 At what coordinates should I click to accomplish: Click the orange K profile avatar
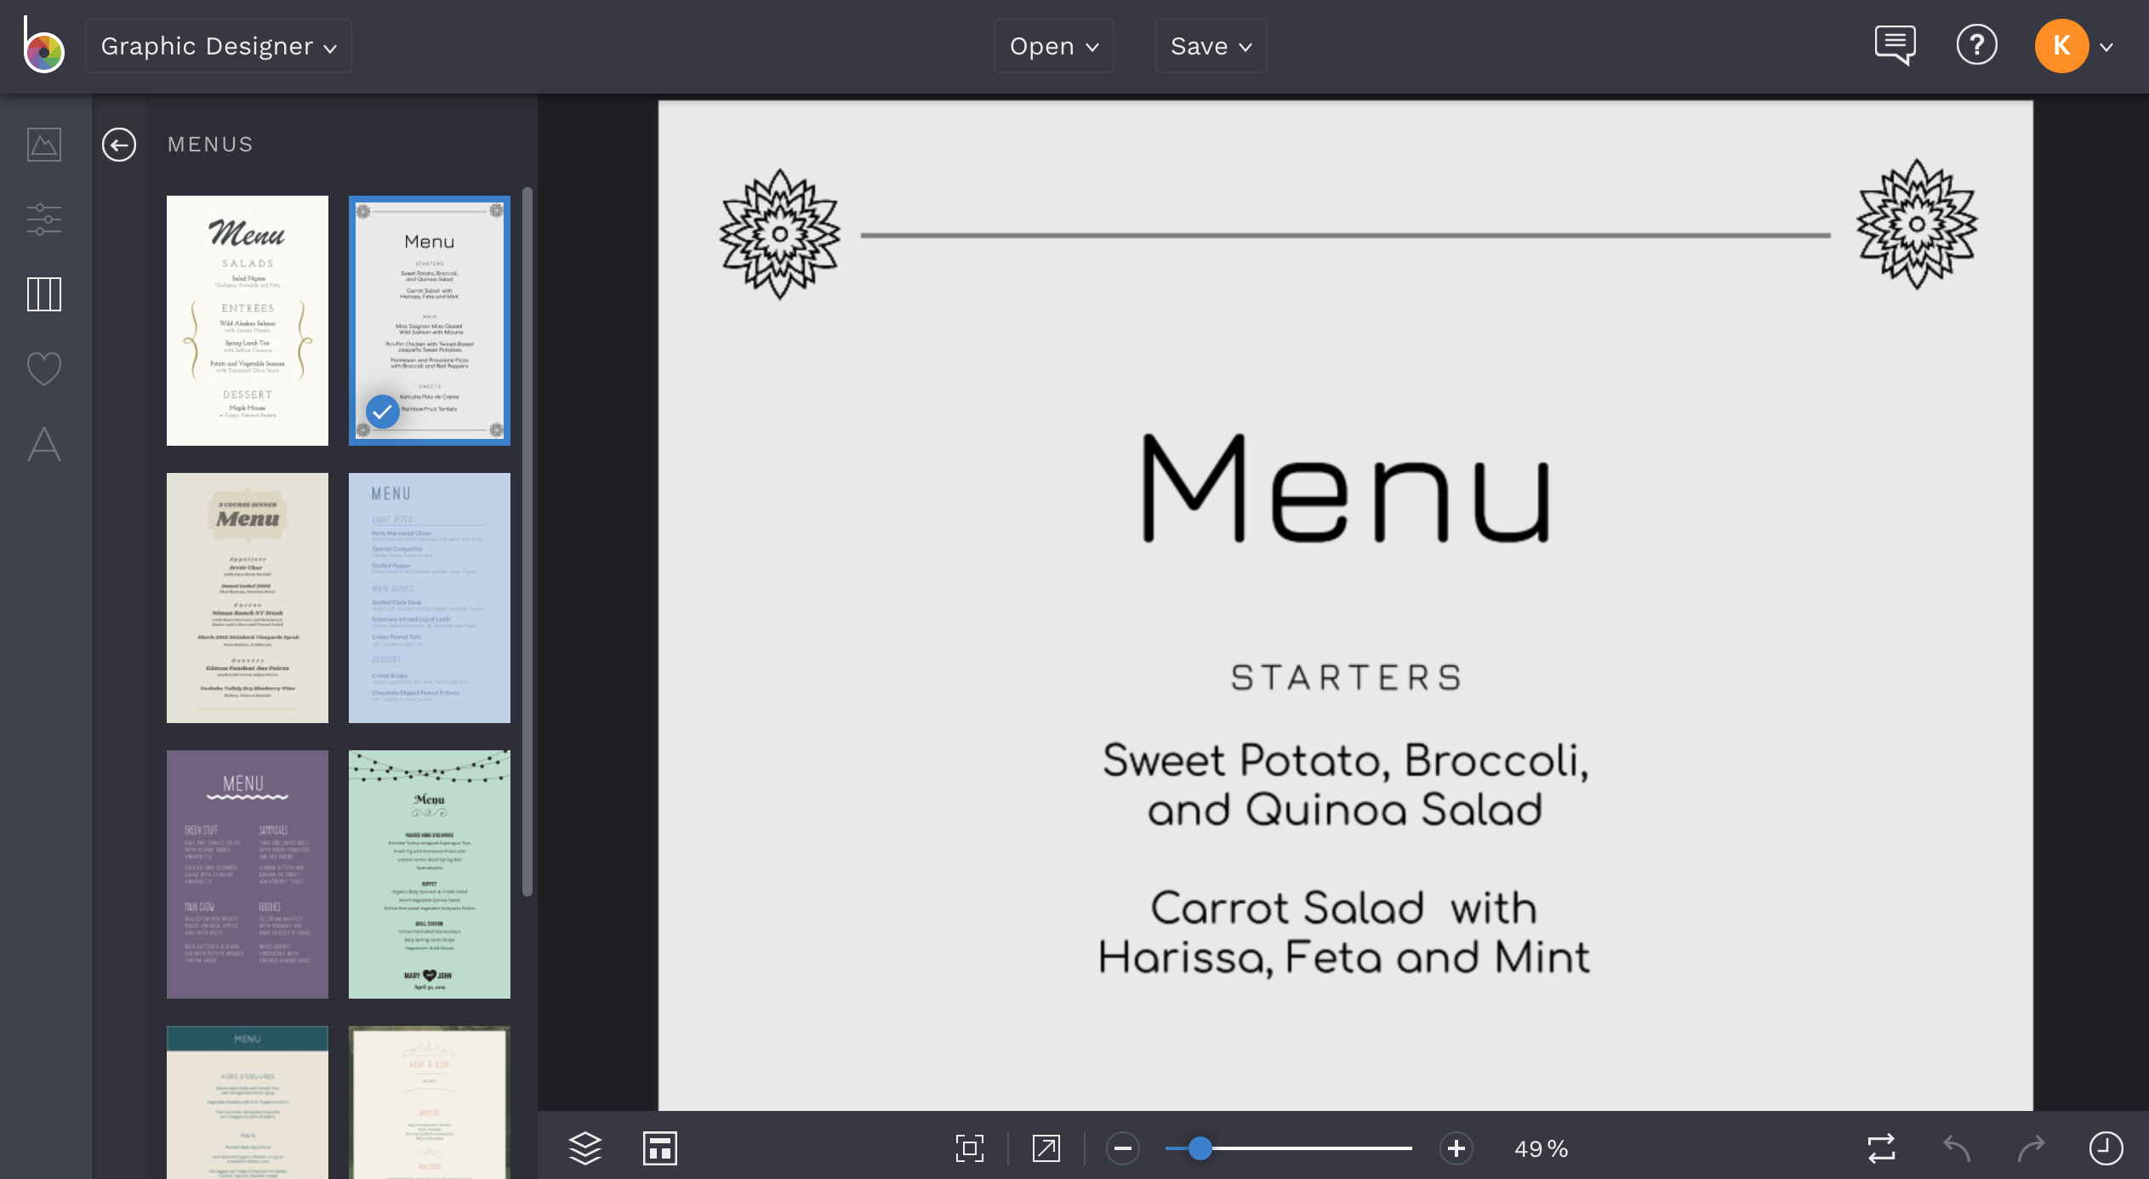[x=2061, y=46]
